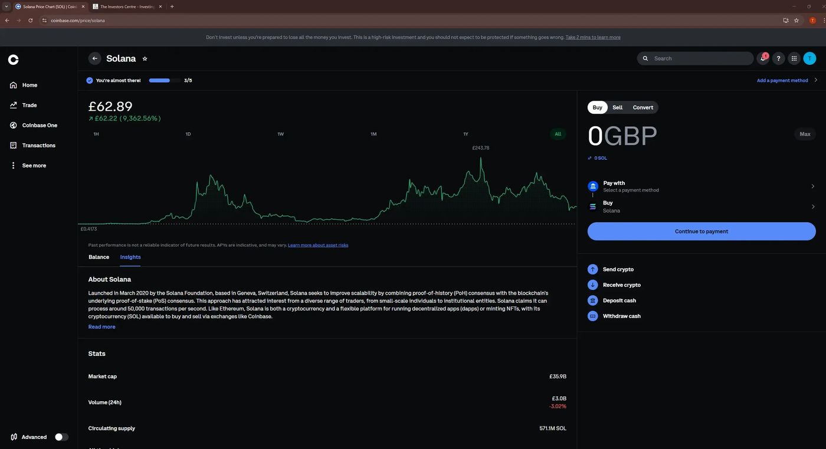
Task: Swap the GBP and SOL amount units
Action: click(590, 158)
